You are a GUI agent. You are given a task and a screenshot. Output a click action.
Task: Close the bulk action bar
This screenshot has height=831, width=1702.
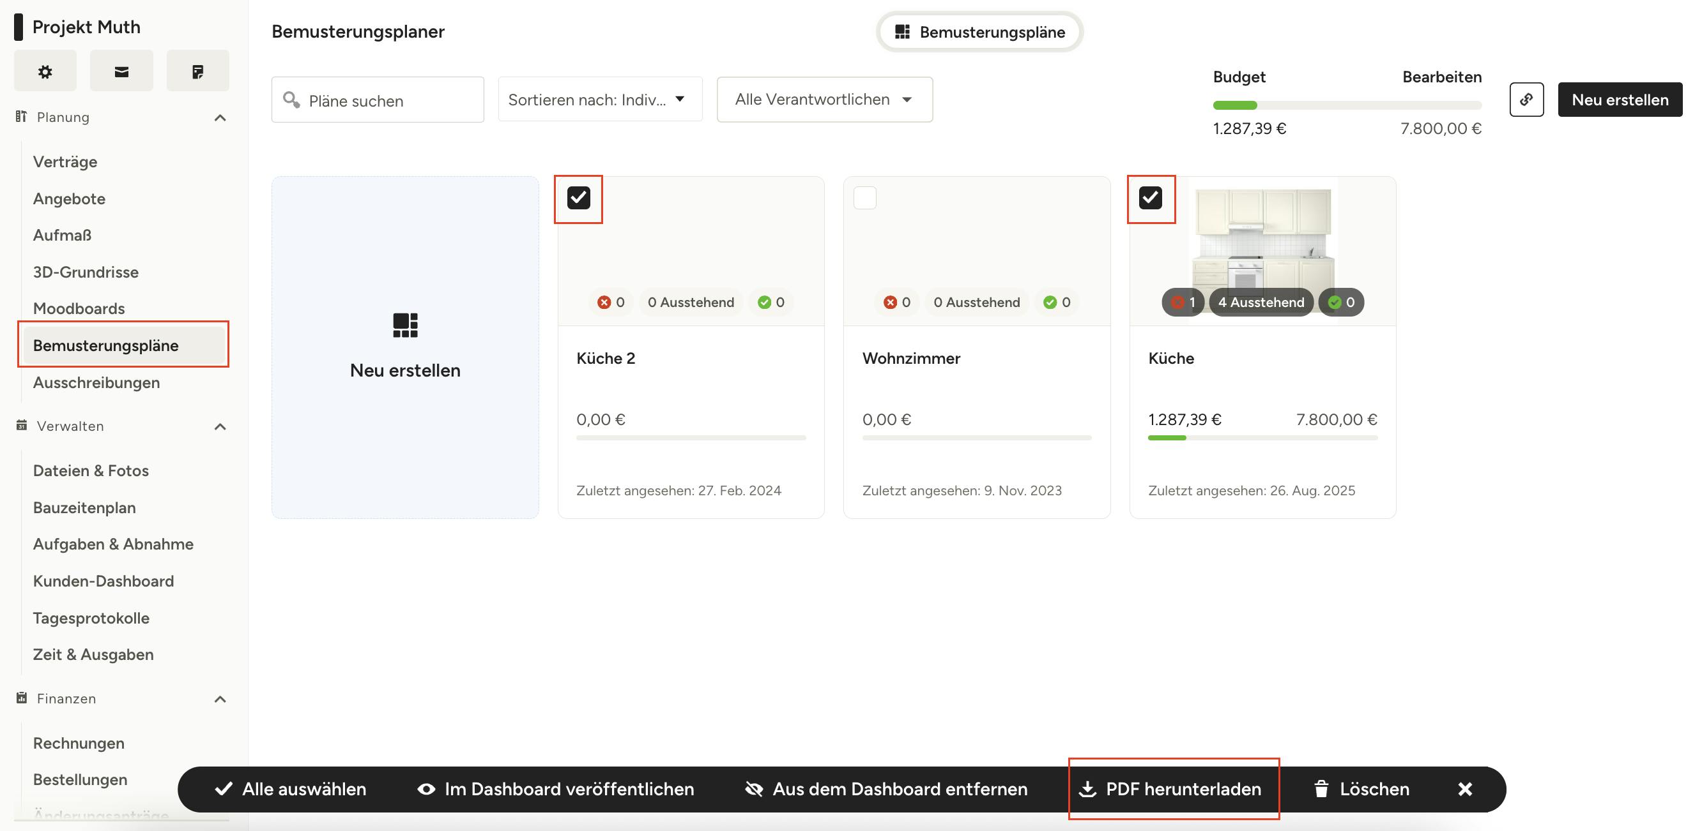tap(1465, 789)
